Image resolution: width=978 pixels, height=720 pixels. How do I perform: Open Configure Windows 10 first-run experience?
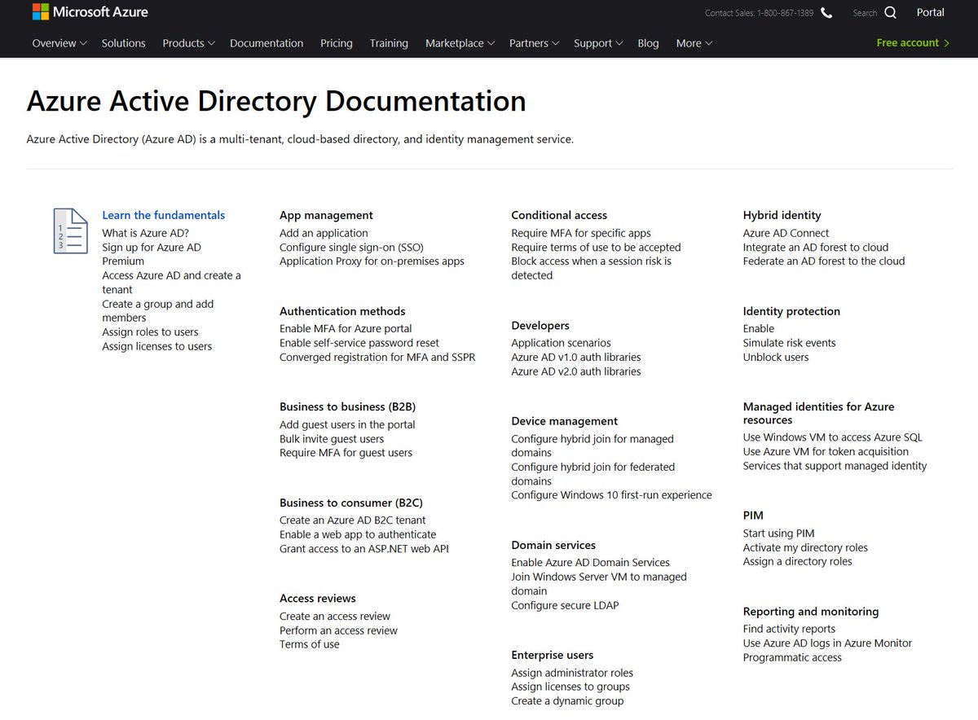611,495
